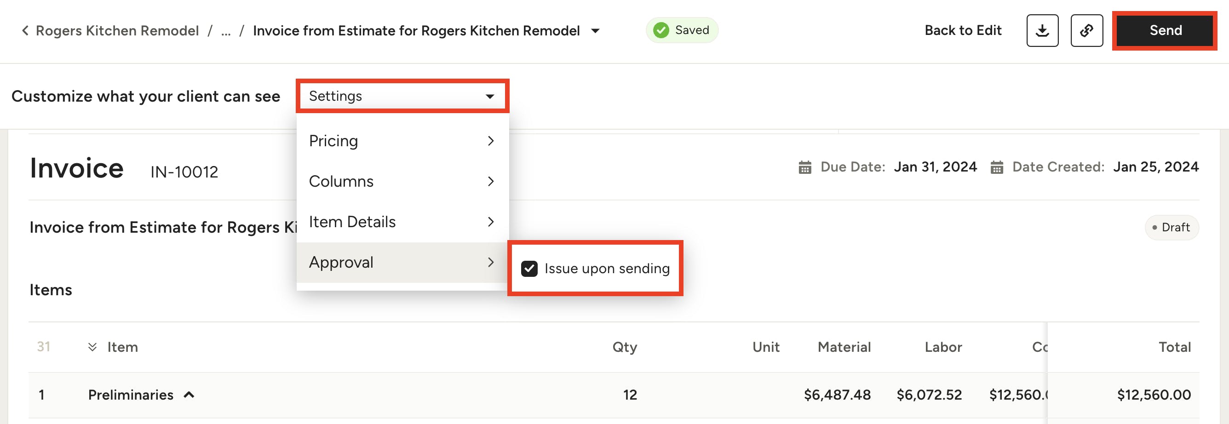Image resolution: width=1229 pixels, height=424 pixels.
Task: Select Pricing in the Settings menu
Action: point(334,141)
